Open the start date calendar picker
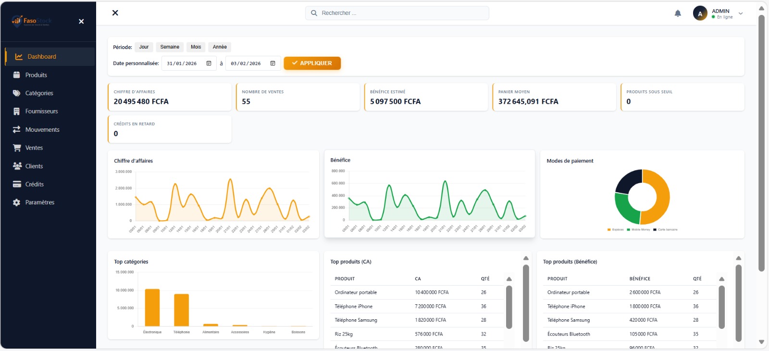This screenshot has height=351, width=769. (209, 63)
